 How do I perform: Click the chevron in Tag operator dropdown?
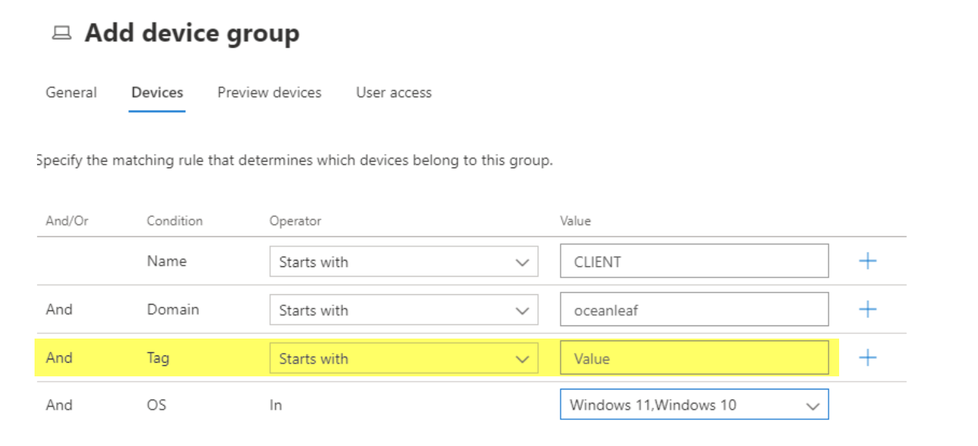point(522,359)
